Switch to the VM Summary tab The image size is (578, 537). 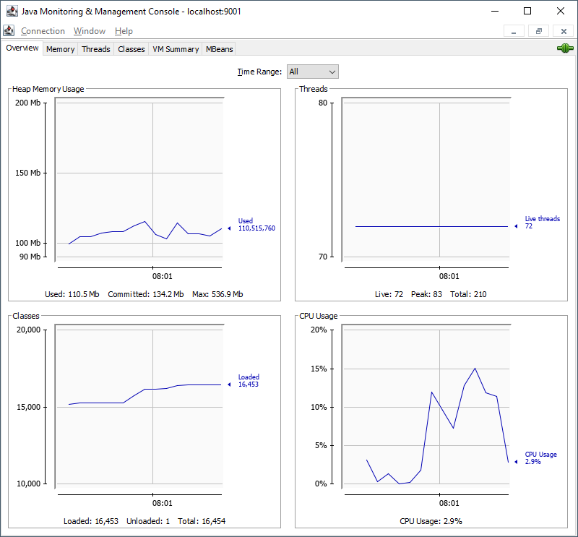pyautogui.click(x=176, y=49)
